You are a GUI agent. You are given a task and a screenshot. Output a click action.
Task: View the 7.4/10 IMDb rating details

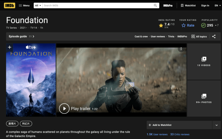coord(167,26)
